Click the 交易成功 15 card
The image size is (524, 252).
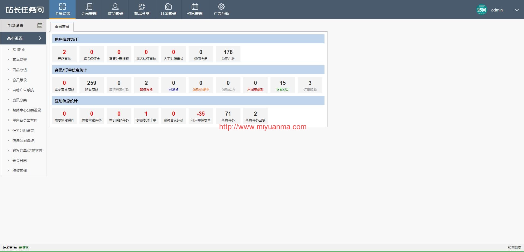(x=283, y=85)
